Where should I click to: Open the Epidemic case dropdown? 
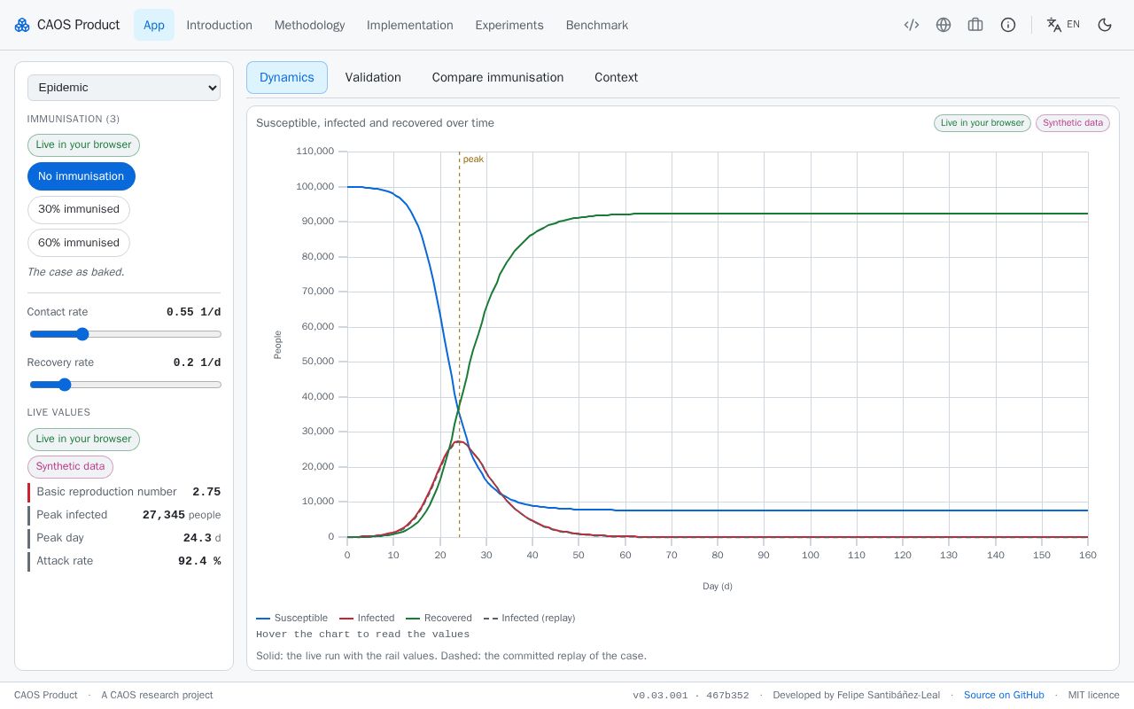[x=124, y=88]
